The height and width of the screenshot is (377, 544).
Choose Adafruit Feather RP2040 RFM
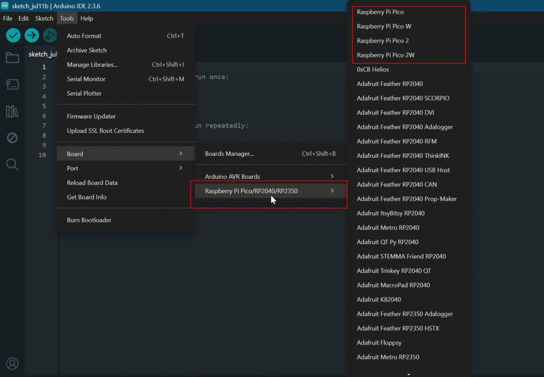coord(409,141)
